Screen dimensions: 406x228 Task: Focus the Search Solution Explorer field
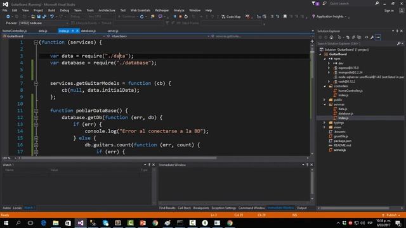click(357, 44)
